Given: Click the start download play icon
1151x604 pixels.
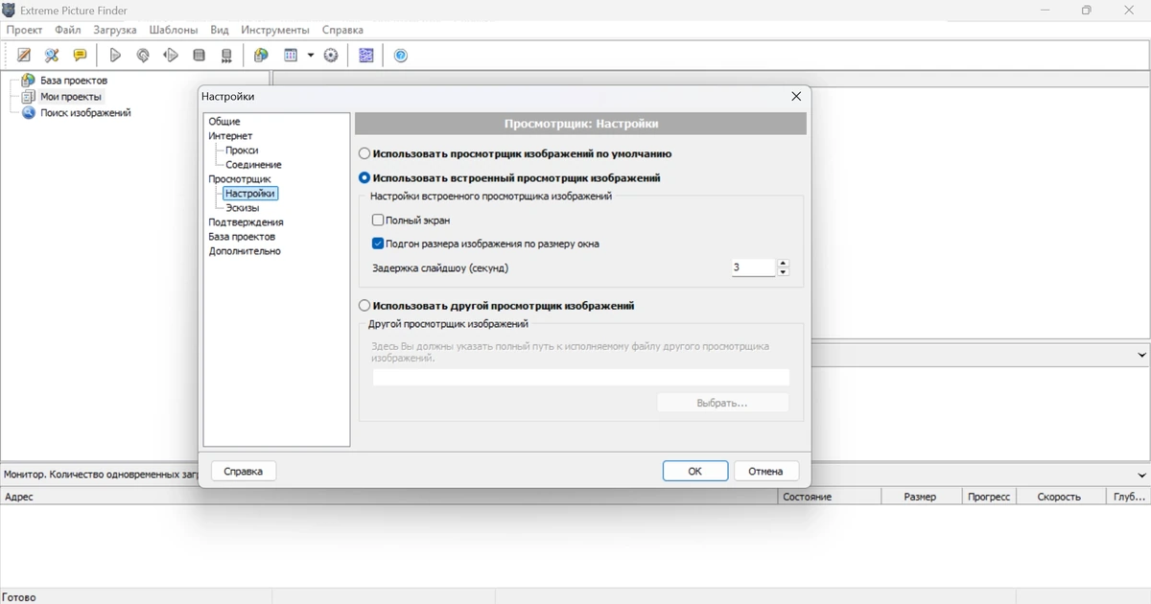Looking at the screenshot, I should (x=115, y=56).
